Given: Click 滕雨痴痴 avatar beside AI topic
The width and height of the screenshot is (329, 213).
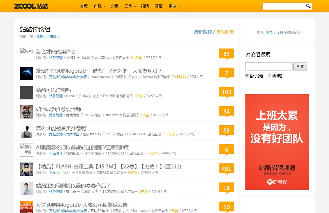Looking at the screenshot, I should tap(26, 150).
